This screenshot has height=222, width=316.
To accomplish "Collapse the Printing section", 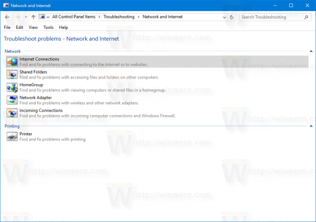I will (310, 126).
